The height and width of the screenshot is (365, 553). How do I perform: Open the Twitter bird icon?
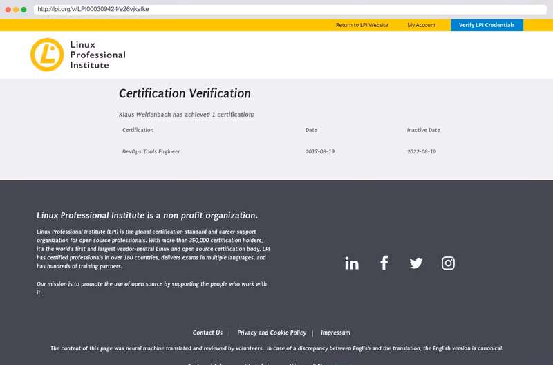tap(416, 263)
